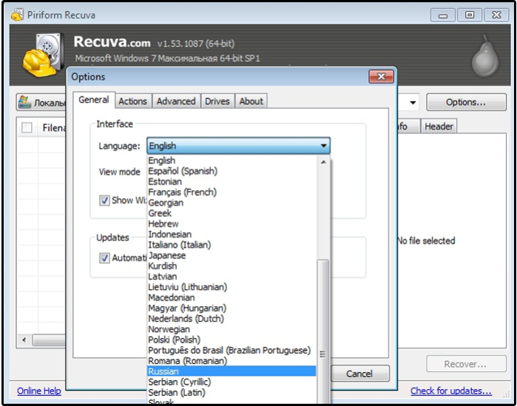517x406 pixels.
Task: Select Português do Brasil language
Action: pyautogui.click(x=232, y=351)
